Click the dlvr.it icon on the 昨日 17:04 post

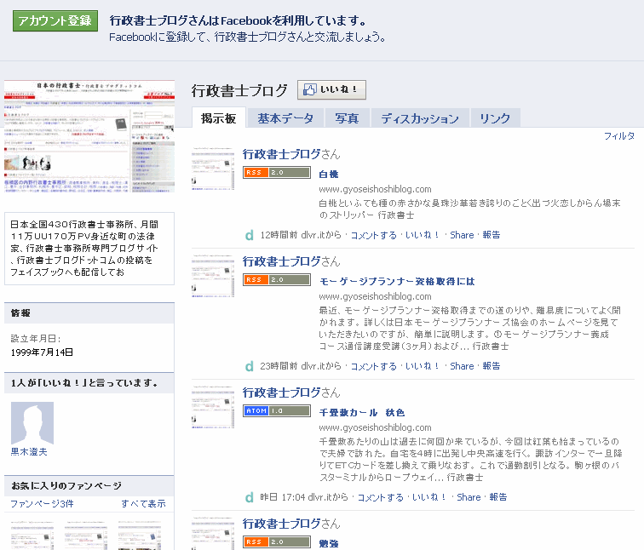249,497
